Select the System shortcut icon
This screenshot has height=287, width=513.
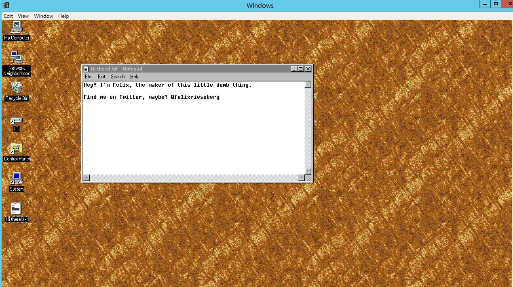coord(17,182)
